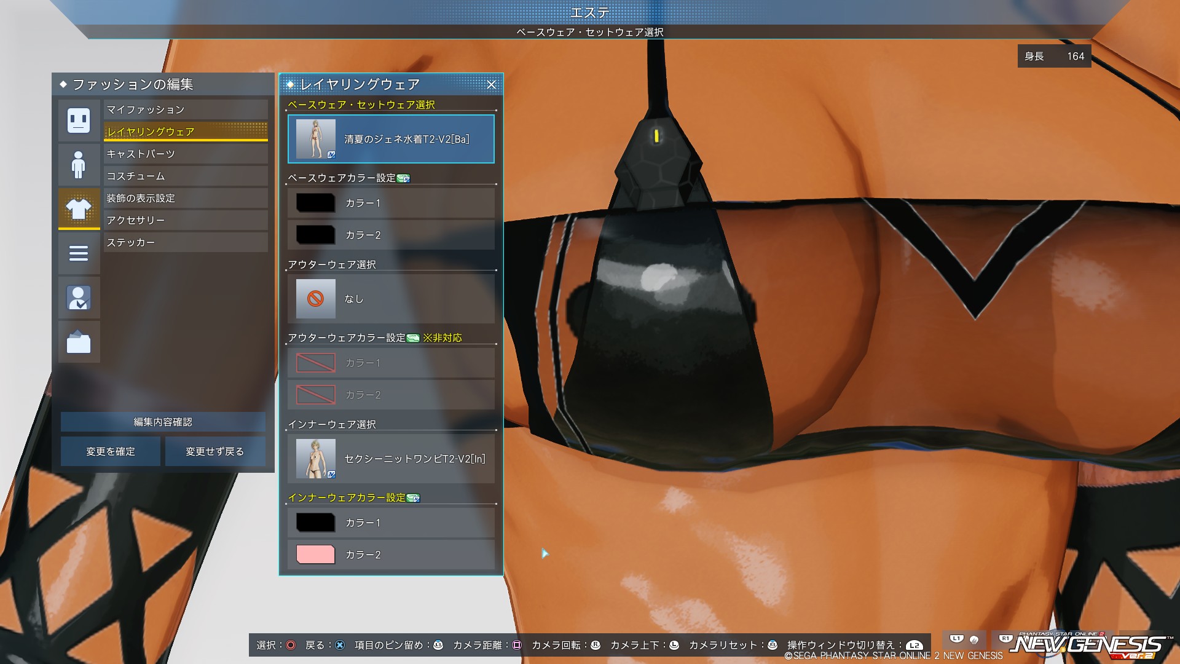Select セクシーニットワンピT2-V2[In] innerwear thumbnail
The width and height of the screenshot is (1180, 664).
315,459
